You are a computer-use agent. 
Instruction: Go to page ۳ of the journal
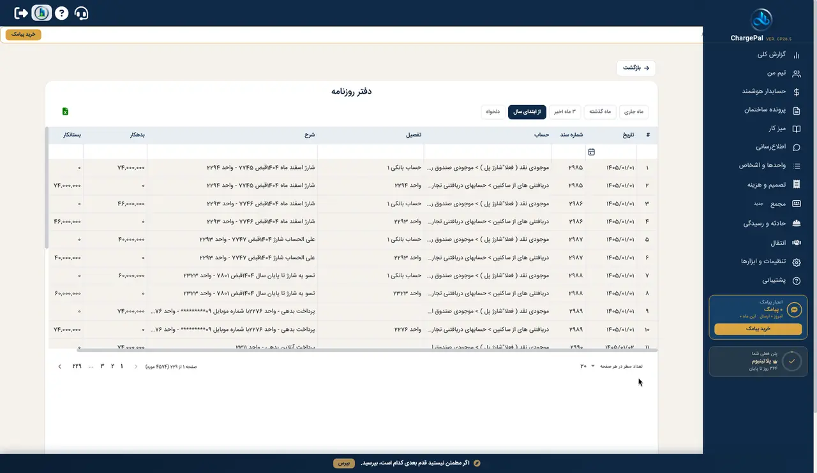coord(102,366)
